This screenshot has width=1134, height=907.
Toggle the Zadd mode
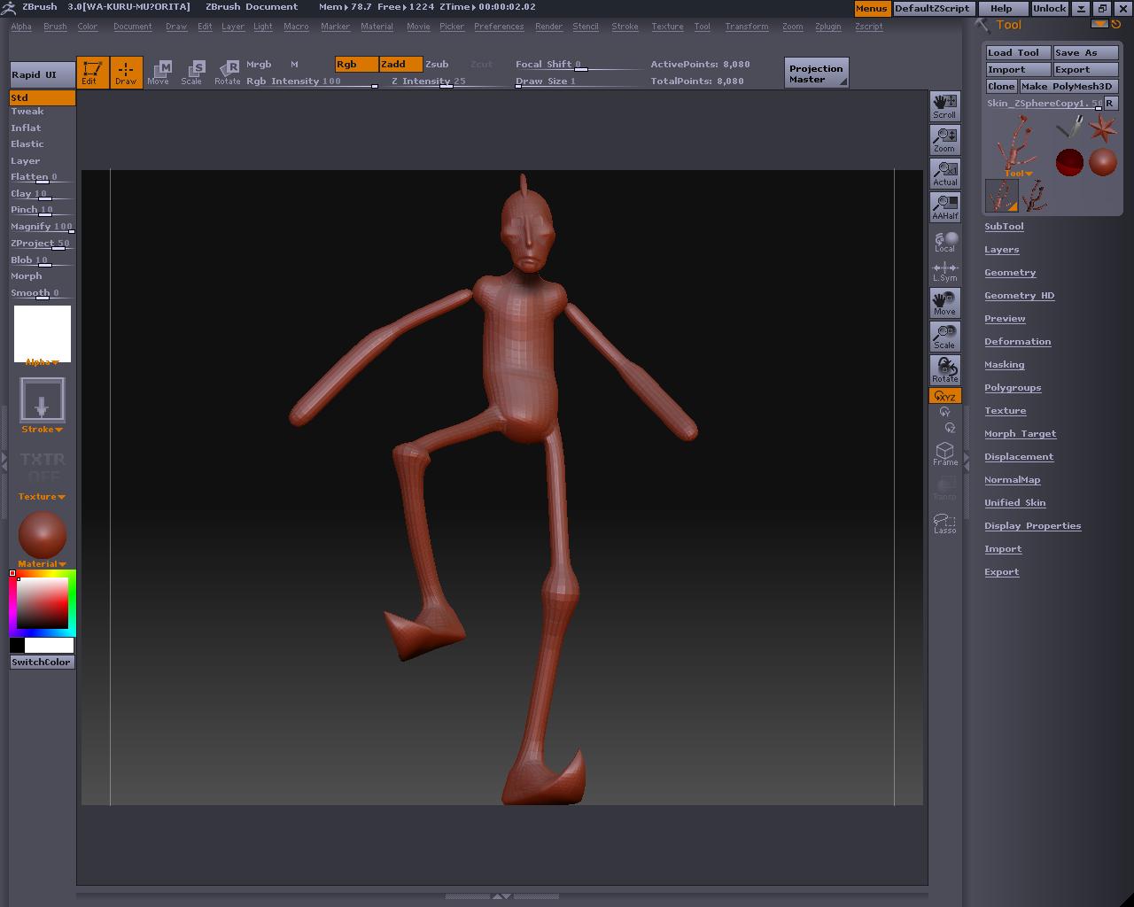[x=400, y=64]
